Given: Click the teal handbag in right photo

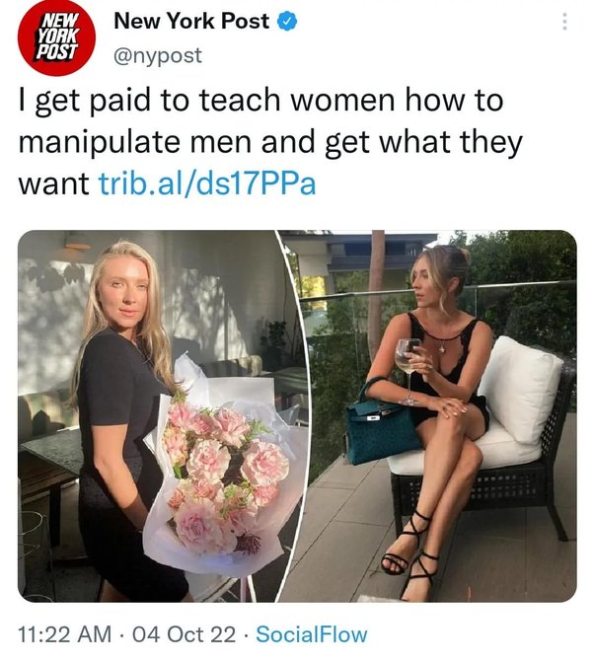Looking at the screenshot, I should 381,428.
